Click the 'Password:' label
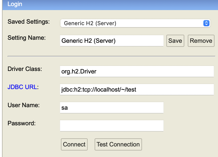Screen dimensions: 218x157 point(22,123)
